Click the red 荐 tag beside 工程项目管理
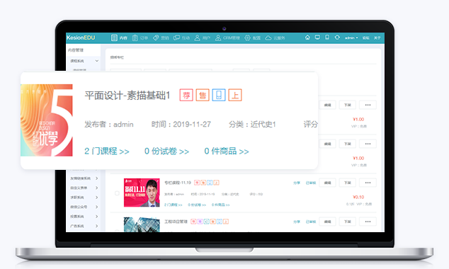Image resolution: width=449 pixels, height=269 pixels. click(x=193, y=222)
